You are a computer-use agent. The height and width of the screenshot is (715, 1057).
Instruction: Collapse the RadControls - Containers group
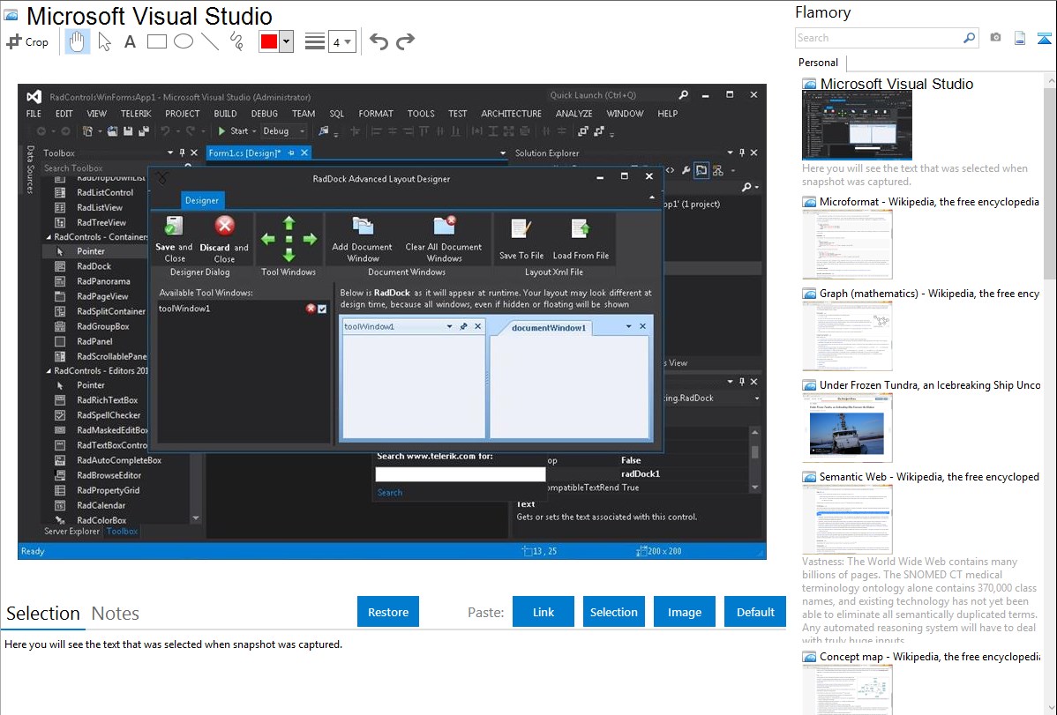coord(49,237)
